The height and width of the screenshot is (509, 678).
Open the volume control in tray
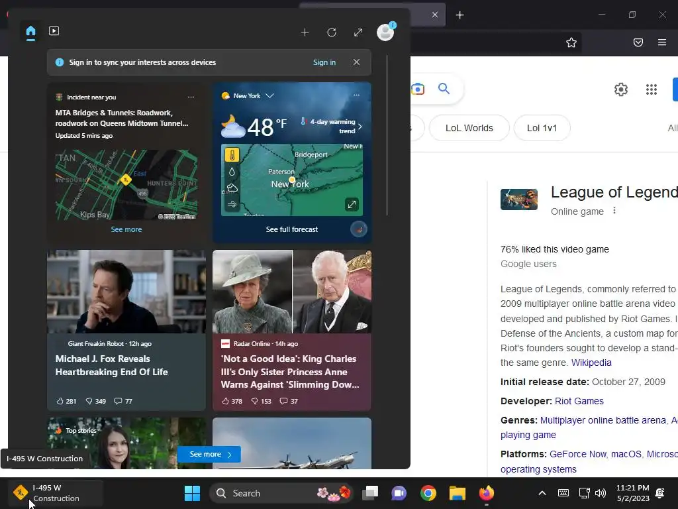click(x=600, y=493)
